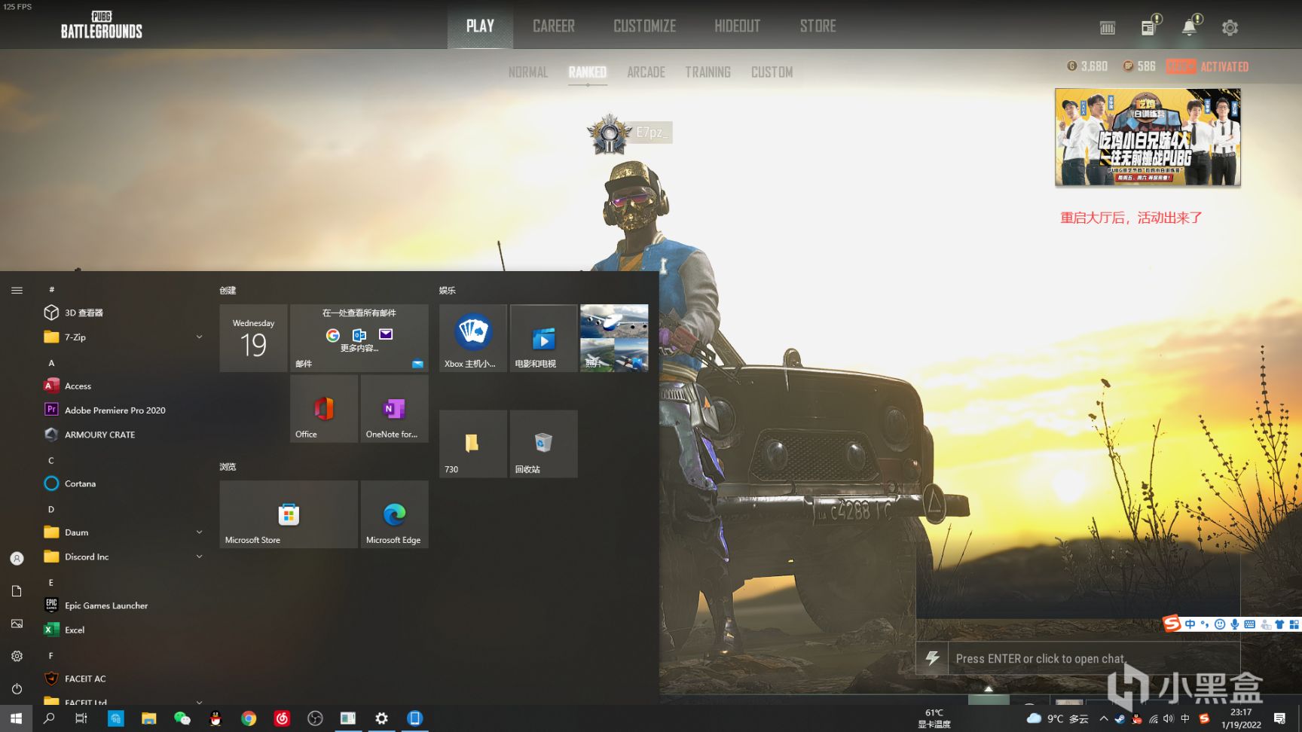Switch to the CAREER tab
The height and width of the screenshot is (732, 1302).
coord(554,26)
